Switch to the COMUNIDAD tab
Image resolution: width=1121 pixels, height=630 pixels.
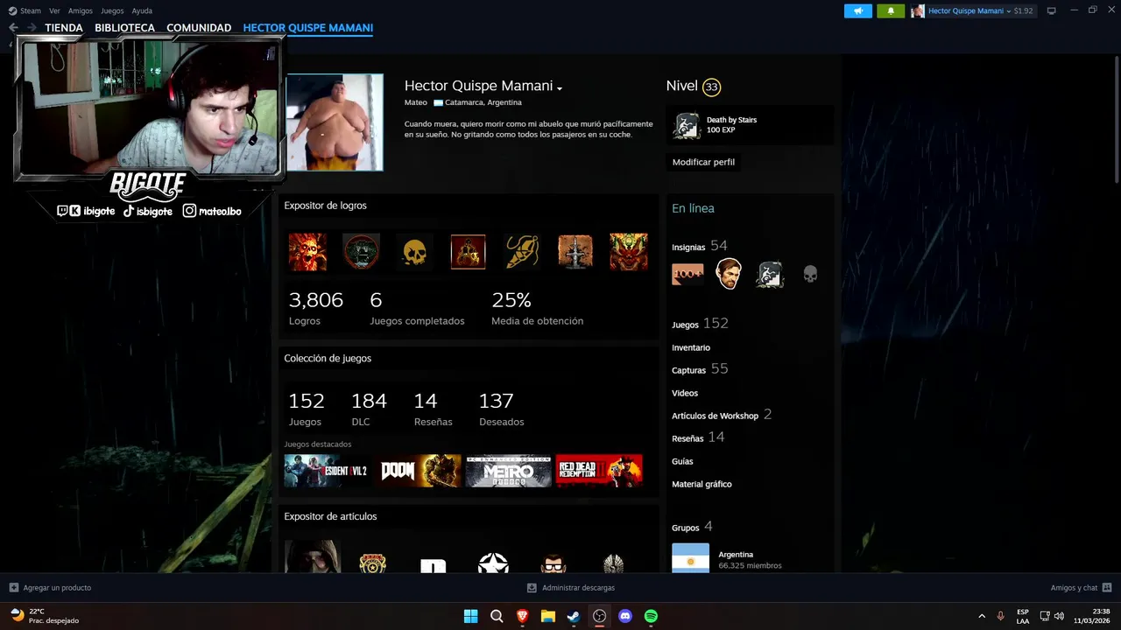click(x=199, y=28)
